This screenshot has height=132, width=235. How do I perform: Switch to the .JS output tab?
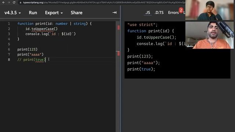click(148, 12)
